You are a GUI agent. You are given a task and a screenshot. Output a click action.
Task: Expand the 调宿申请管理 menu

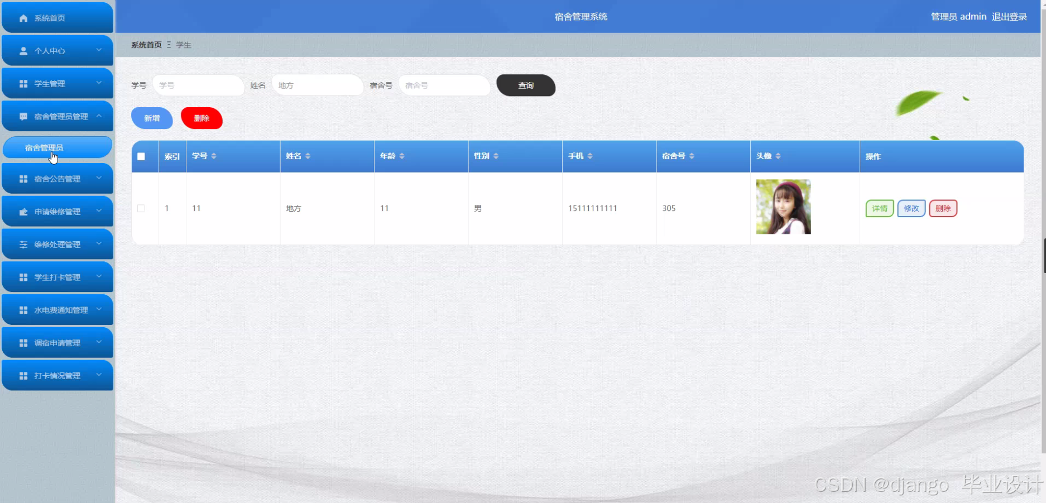tap(57, 342)
